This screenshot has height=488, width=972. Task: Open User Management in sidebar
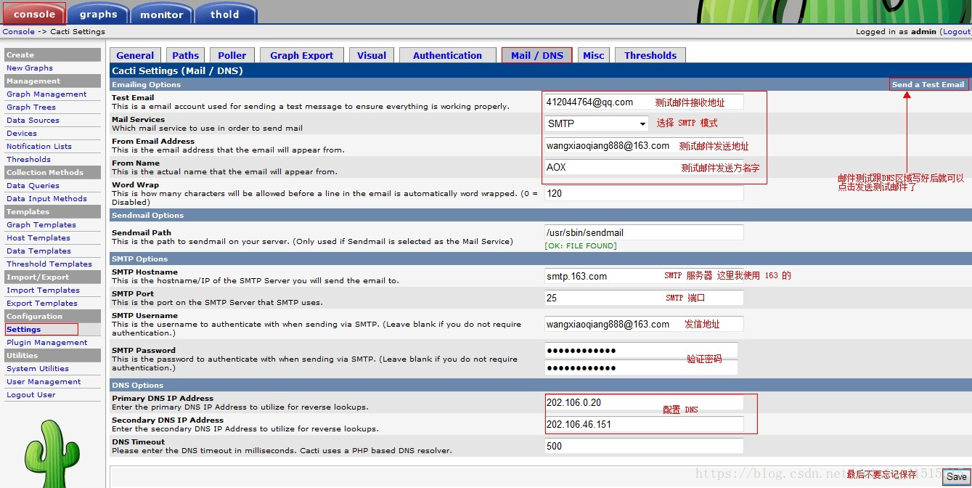(44, 382)
